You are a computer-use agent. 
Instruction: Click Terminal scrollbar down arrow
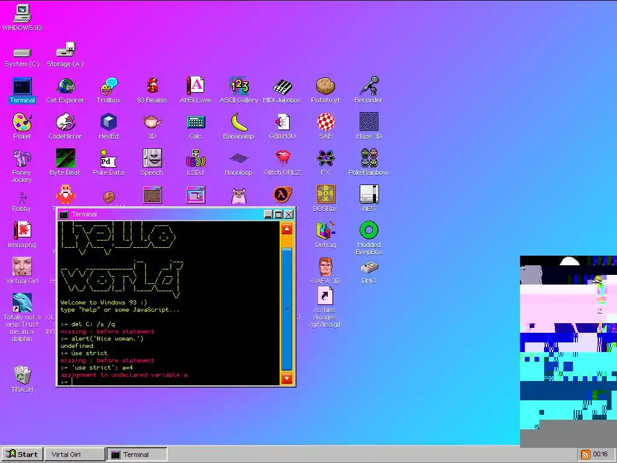click(287, 379)
